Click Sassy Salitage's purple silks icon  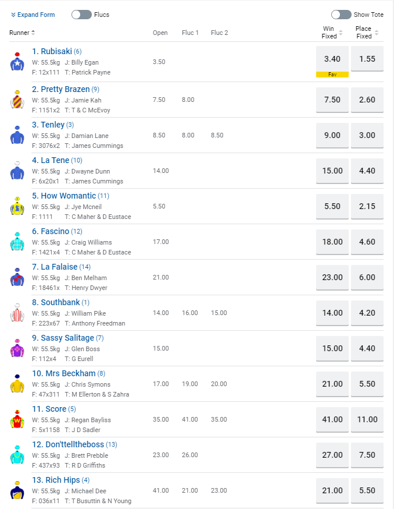(x=17, y=348)
